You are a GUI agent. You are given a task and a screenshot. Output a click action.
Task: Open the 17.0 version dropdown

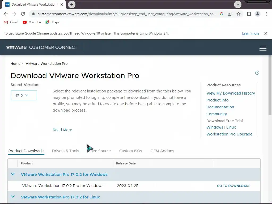24,95
